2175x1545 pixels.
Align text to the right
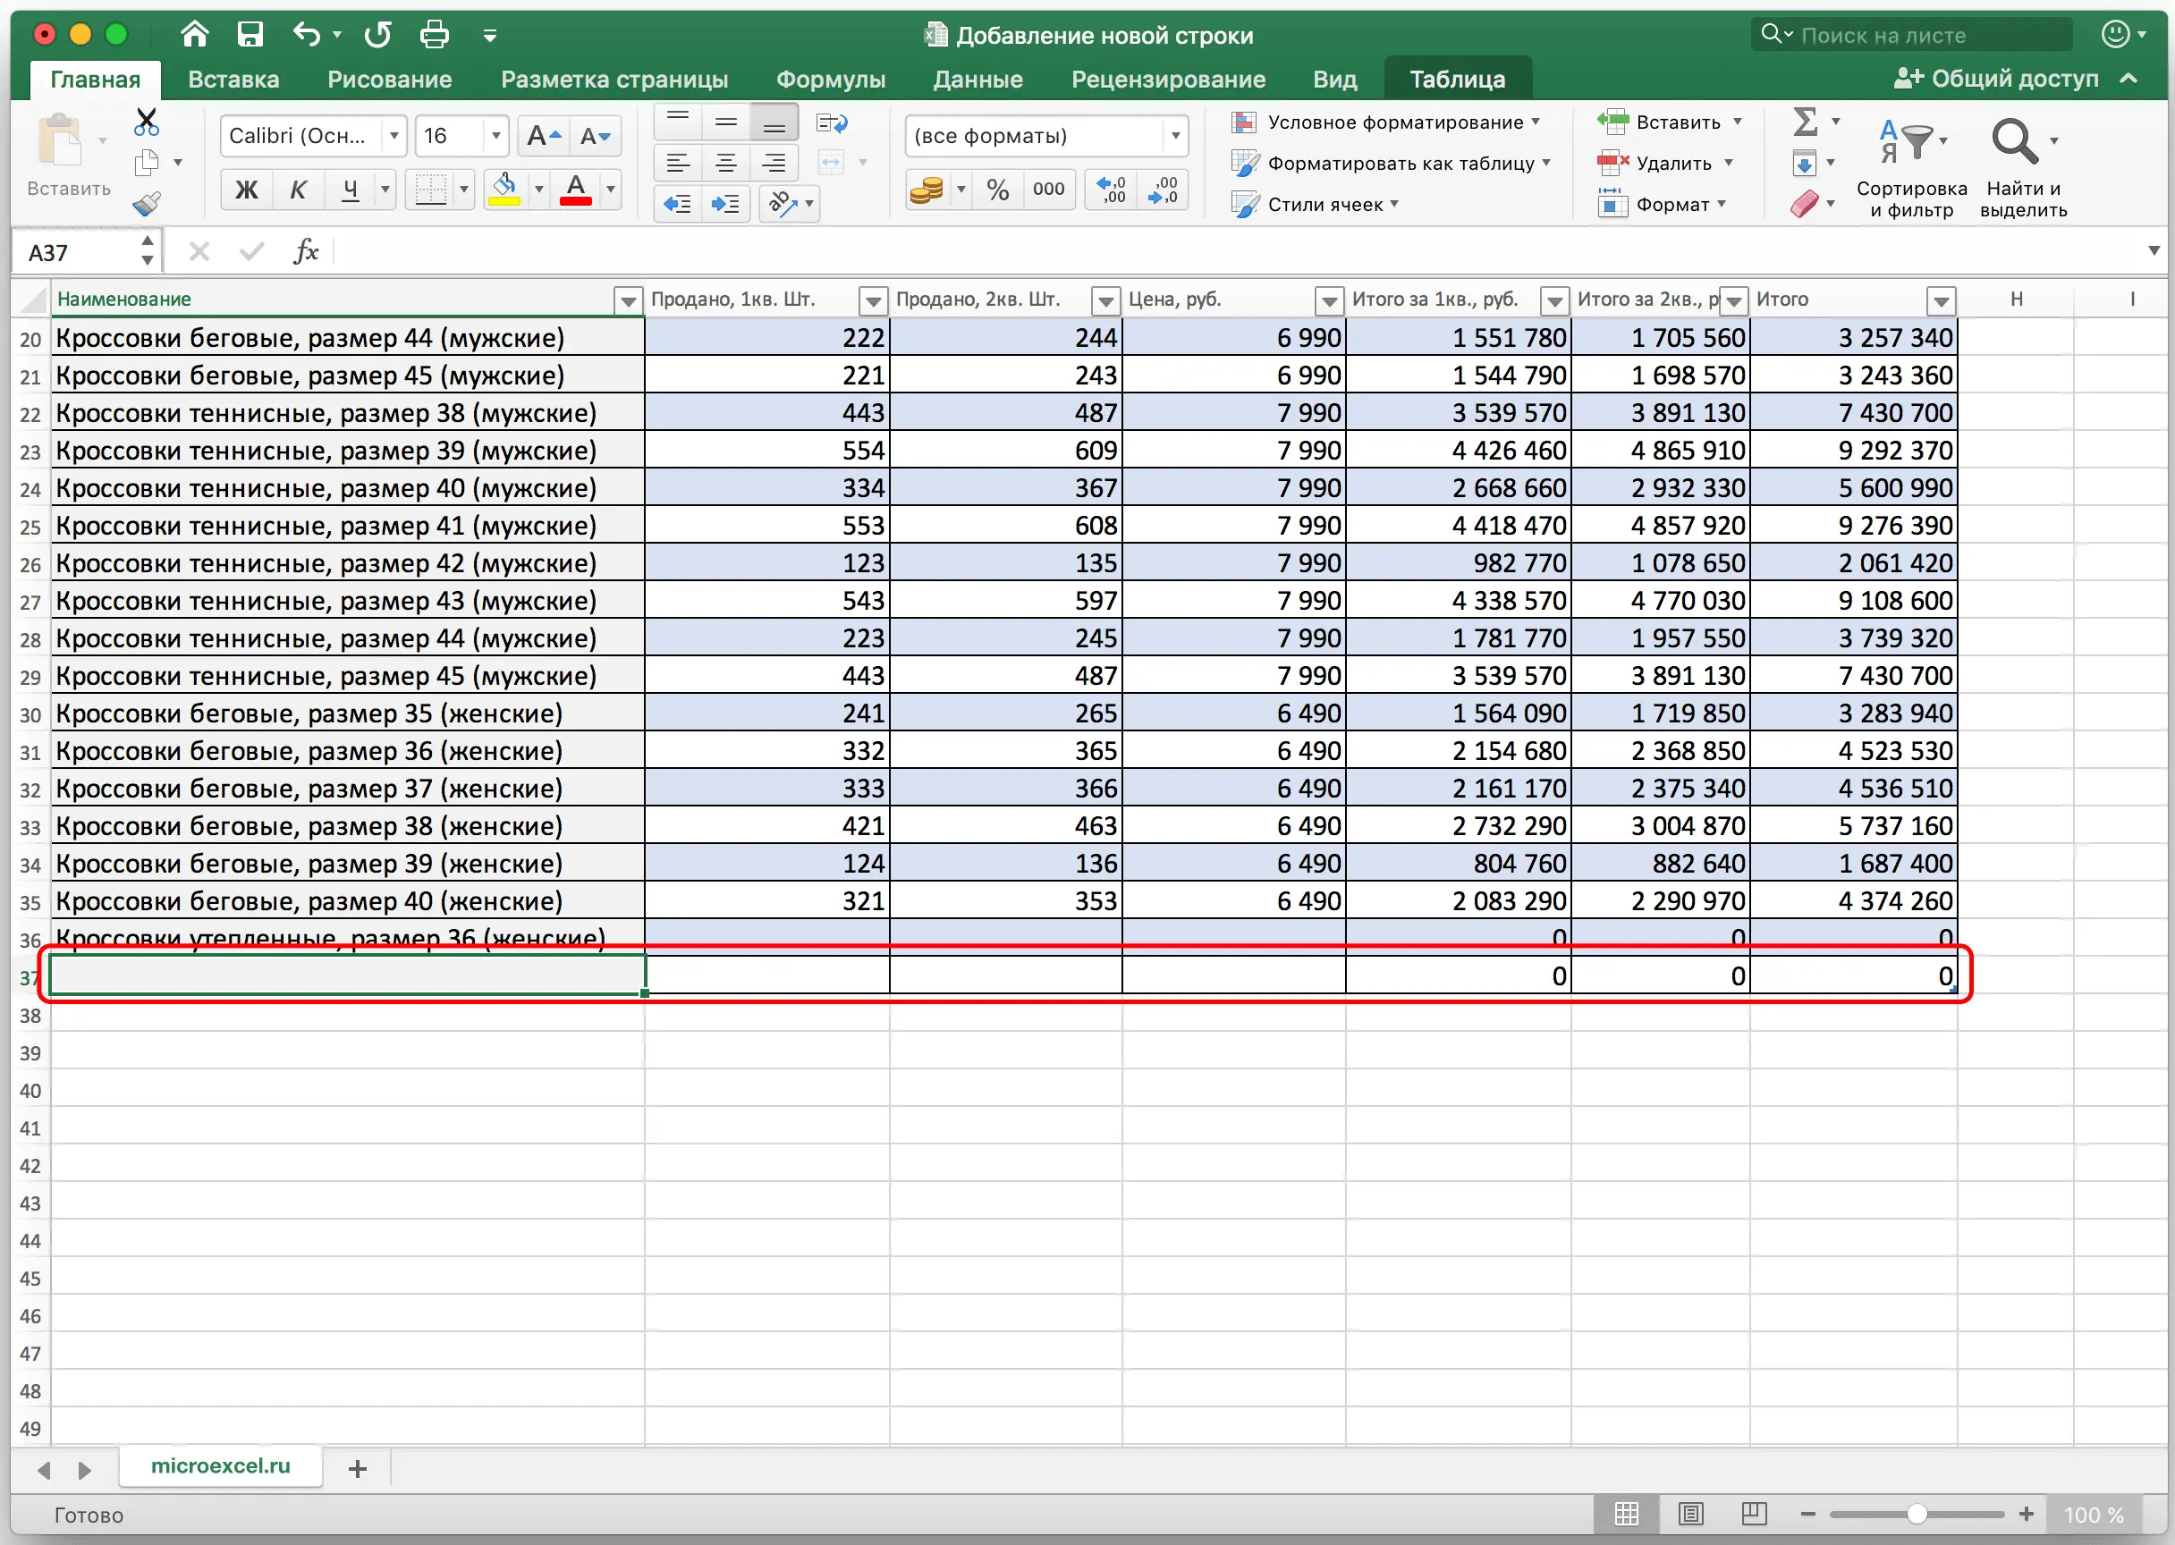774,164
